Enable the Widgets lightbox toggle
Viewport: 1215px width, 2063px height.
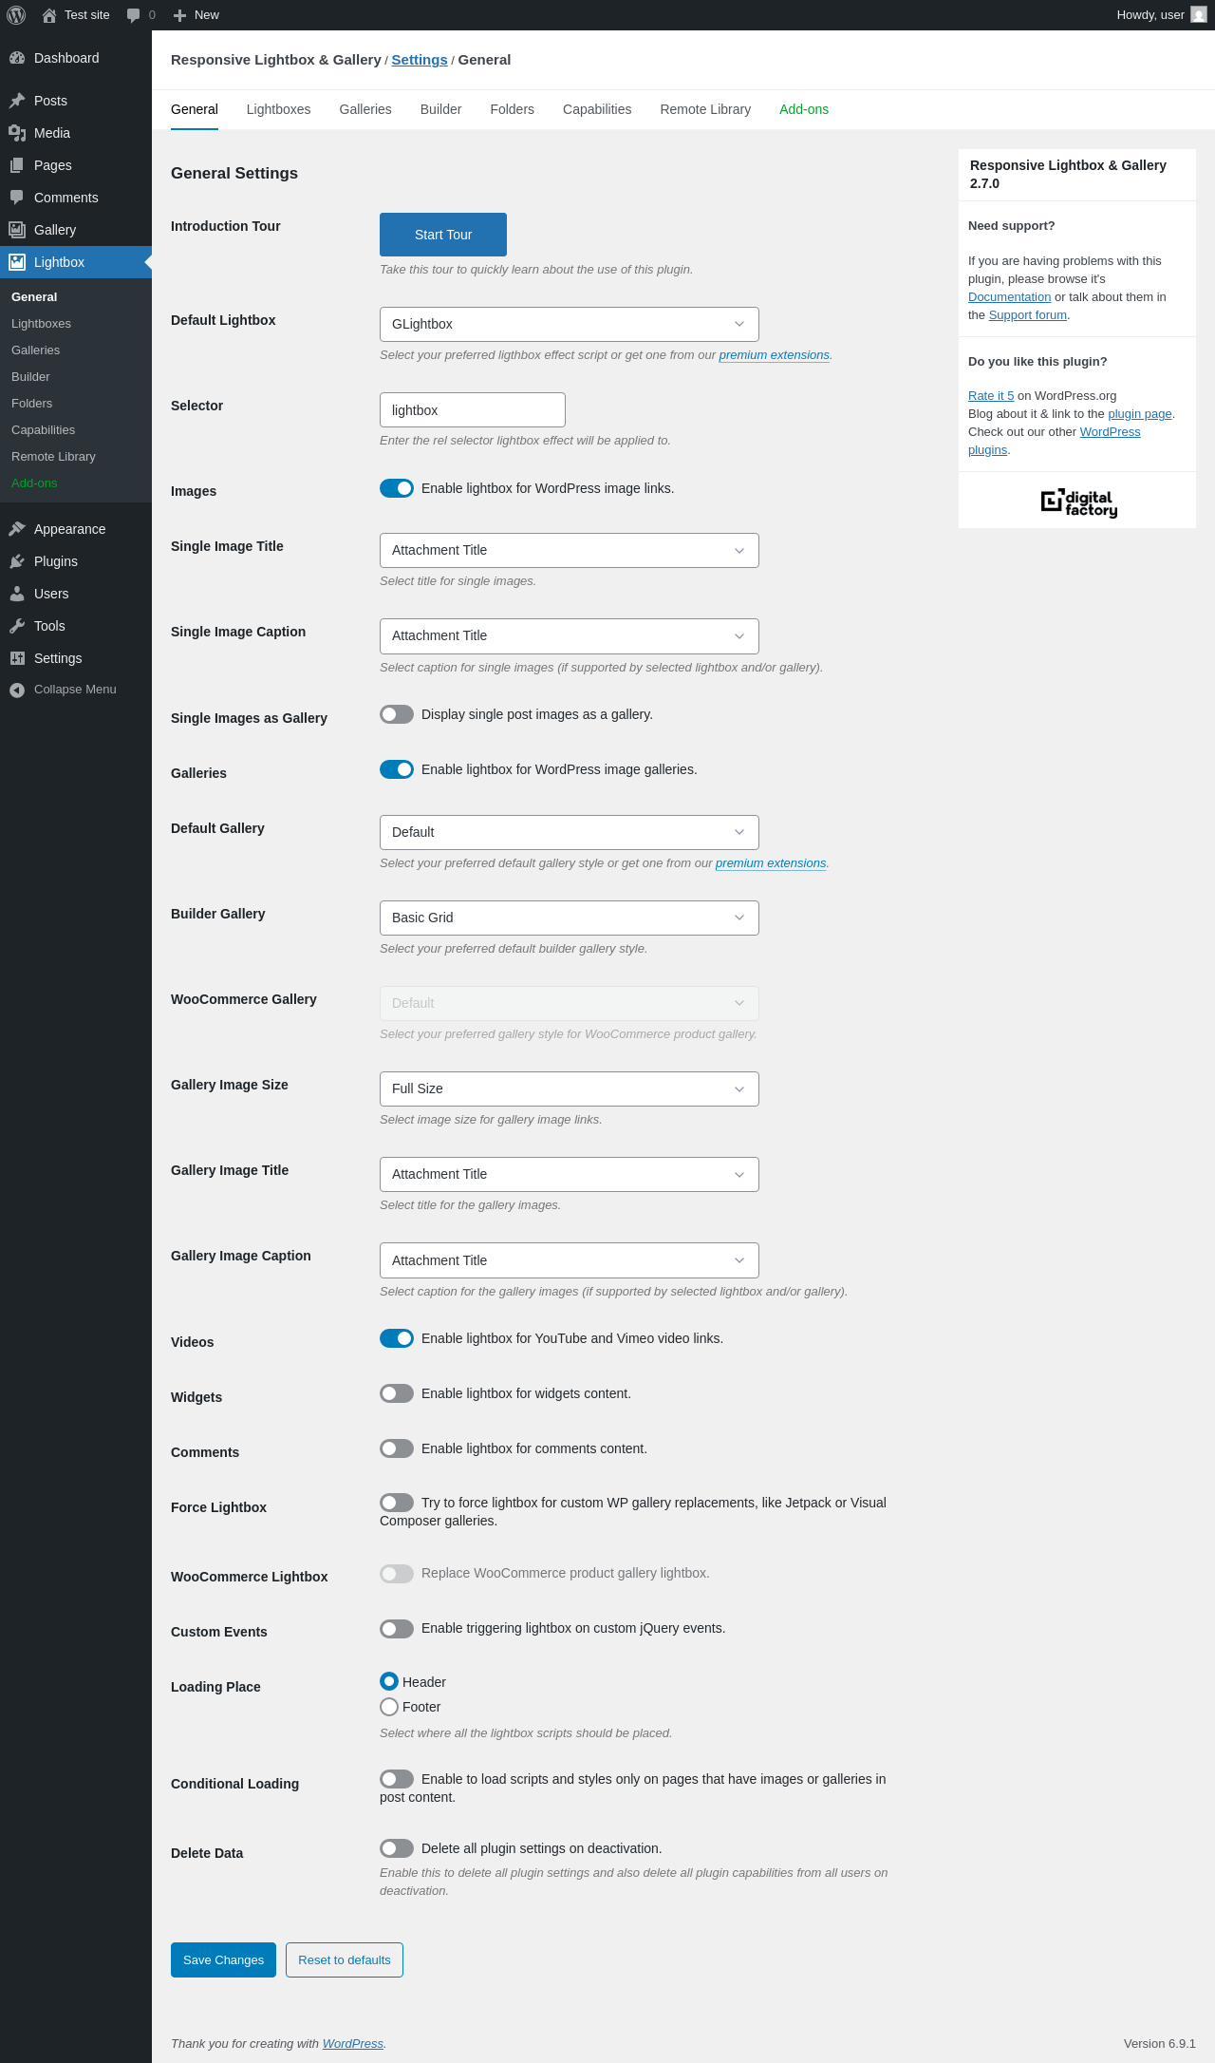(397, 1393)
